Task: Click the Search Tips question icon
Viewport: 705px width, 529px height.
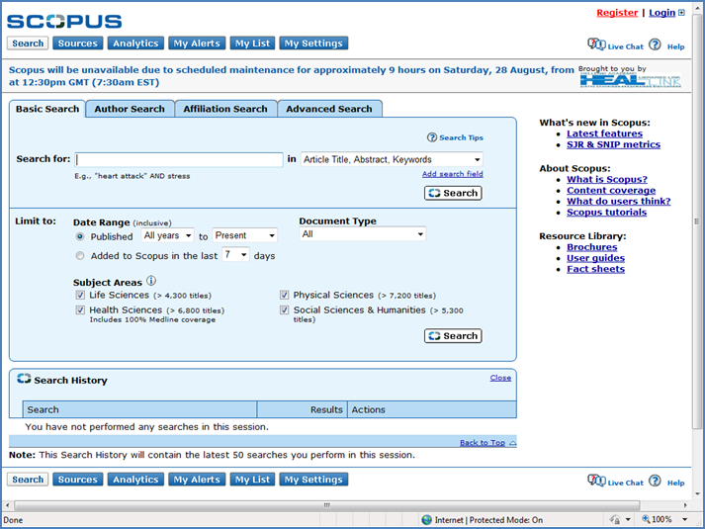Action: click(x=432, y=137)
